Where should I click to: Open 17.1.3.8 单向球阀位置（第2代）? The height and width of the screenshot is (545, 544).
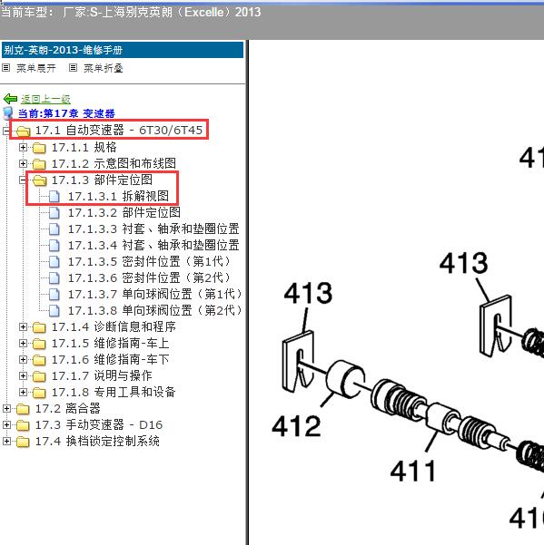[x=155, y=311]
